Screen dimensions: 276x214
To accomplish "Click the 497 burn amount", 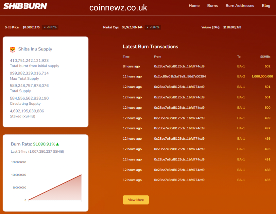I will 267,128.
